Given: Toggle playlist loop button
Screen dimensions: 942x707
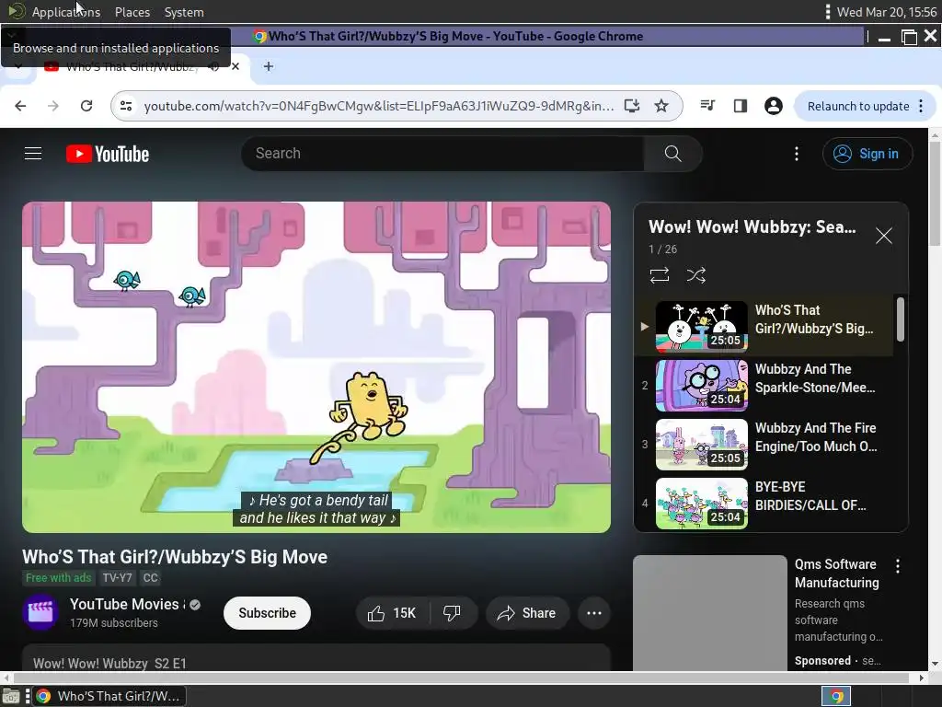Looking at the screenshot, I should (x=660, y=275).
